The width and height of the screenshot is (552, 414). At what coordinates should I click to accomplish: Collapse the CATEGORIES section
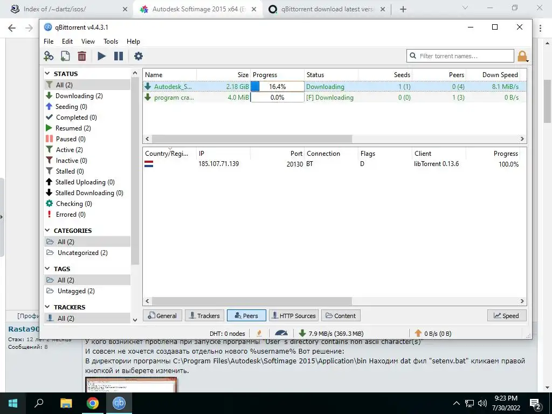47,230
